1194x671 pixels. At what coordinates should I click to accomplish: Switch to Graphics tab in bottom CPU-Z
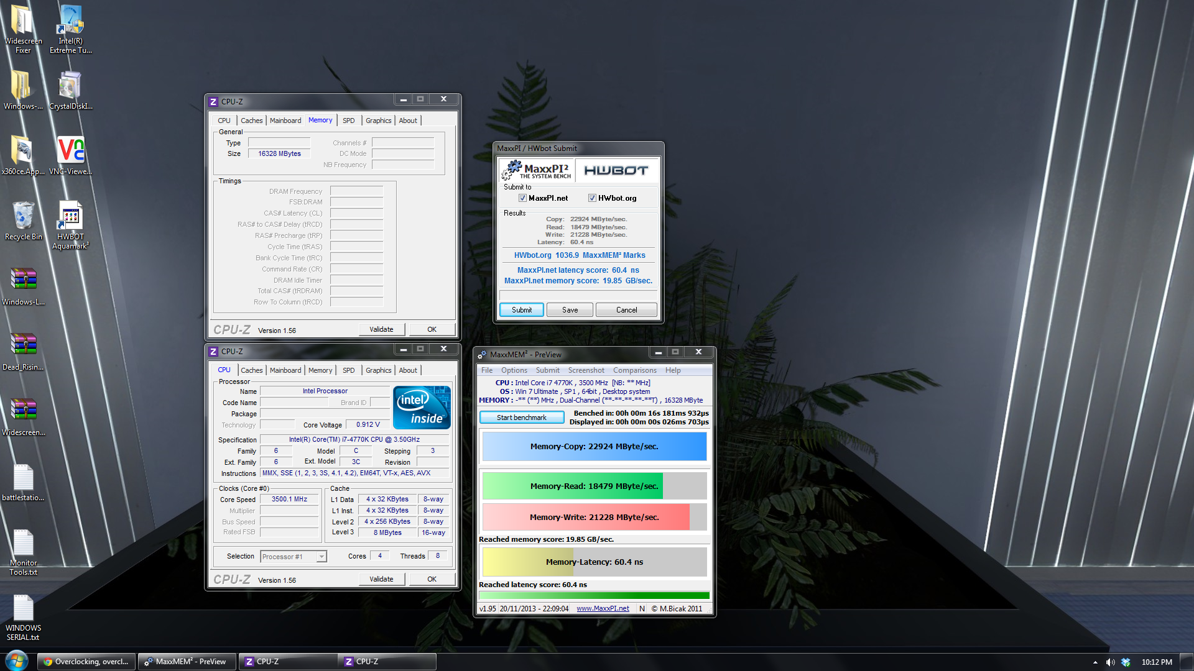pos(379,370)
